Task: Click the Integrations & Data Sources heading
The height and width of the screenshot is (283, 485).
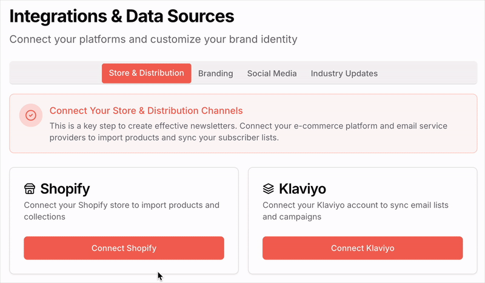Action: point(122,16)
